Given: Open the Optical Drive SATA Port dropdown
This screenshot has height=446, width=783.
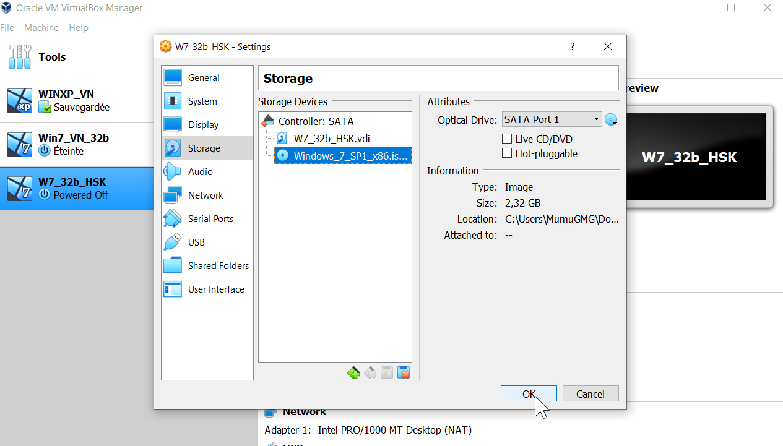Looking at the screenshot, I should pos(552,119).
